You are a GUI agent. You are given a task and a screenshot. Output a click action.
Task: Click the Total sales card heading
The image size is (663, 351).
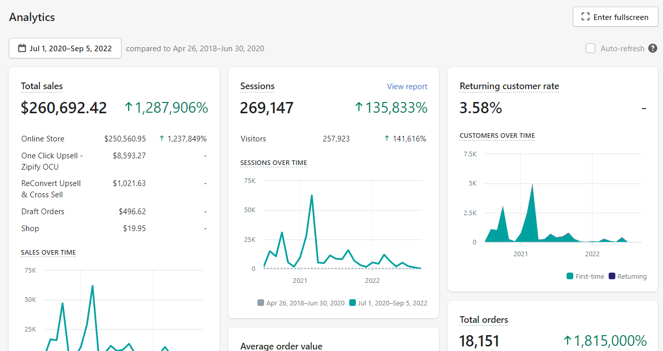coord(42,86)
